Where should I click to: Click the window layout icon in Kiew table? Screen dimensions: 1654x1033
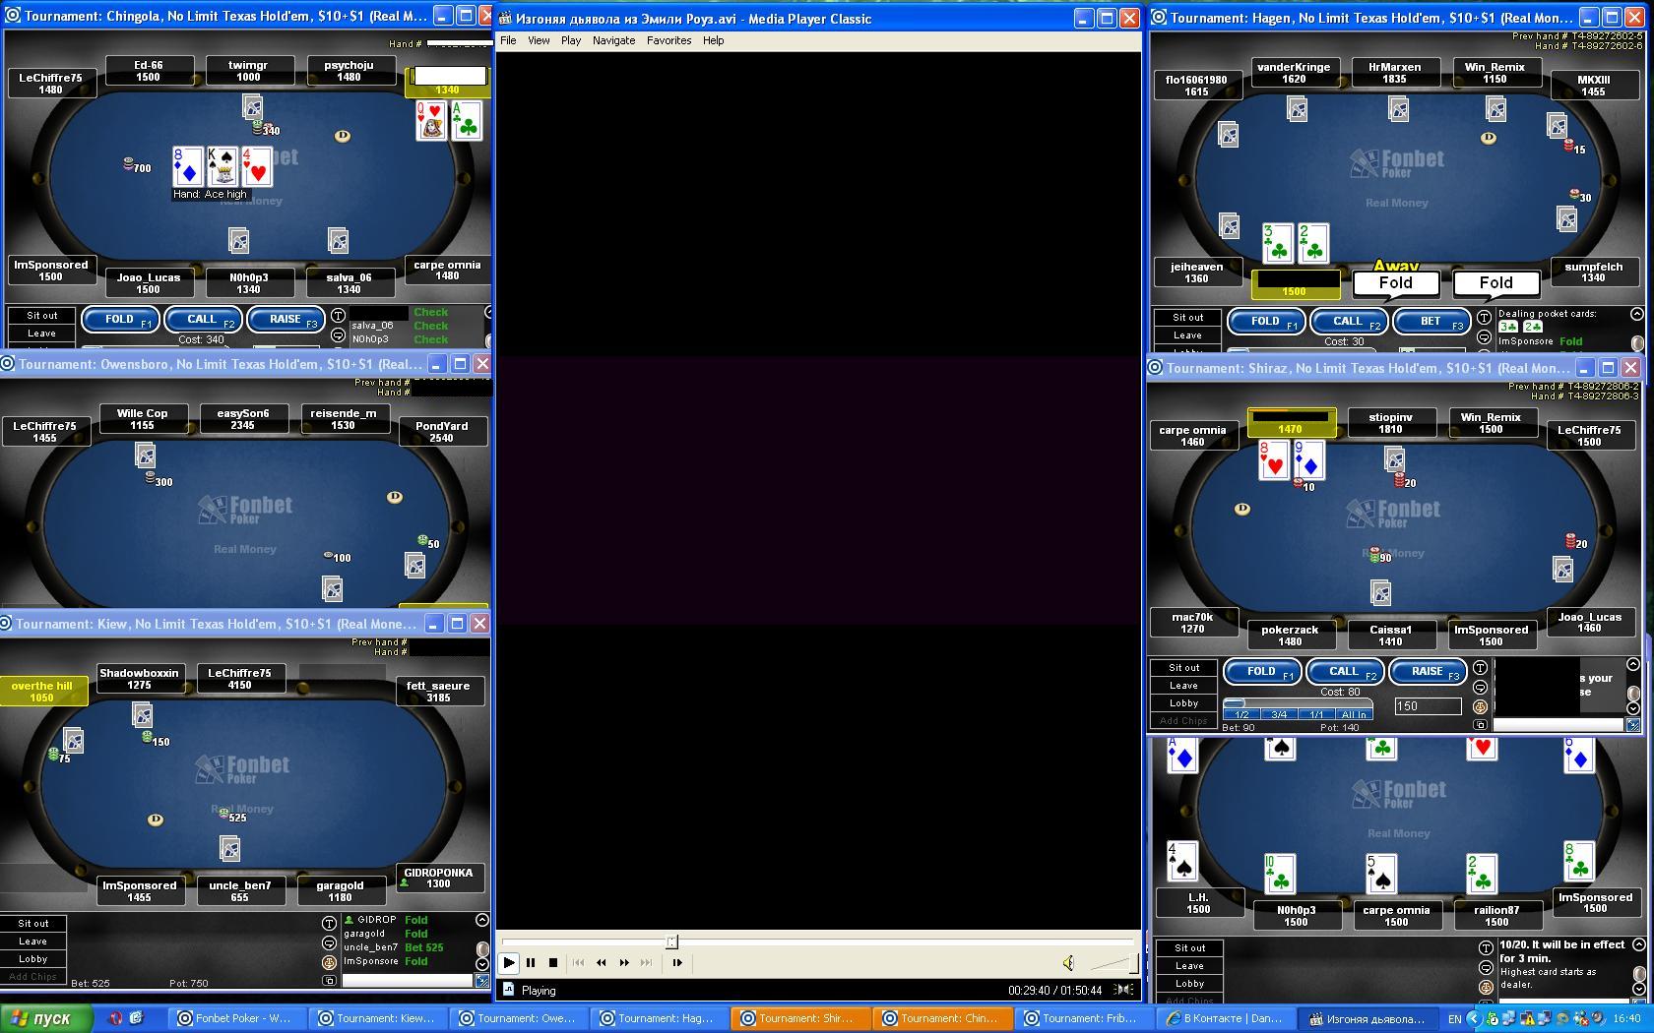[329, 980]
